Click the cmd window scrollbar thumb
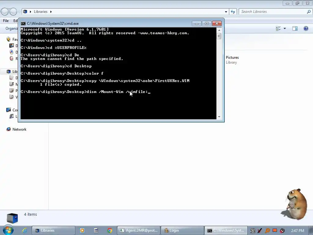Image resolution: width=313 pixels, height=235 pixels. 219,36
